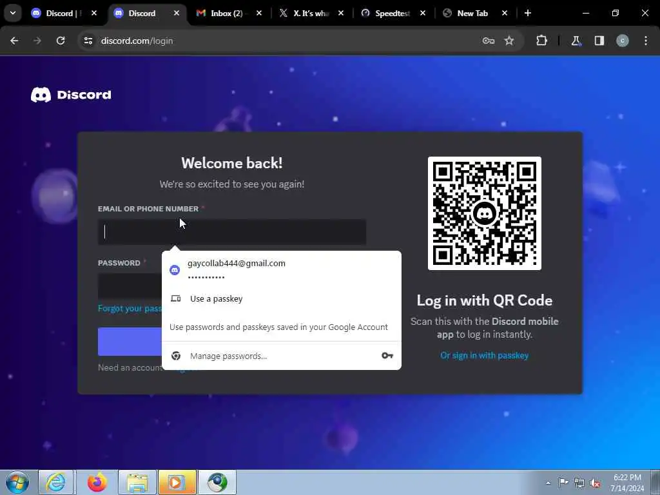660x495 pixels.
Task: Toggle the browser side panel
Action: 599,41
